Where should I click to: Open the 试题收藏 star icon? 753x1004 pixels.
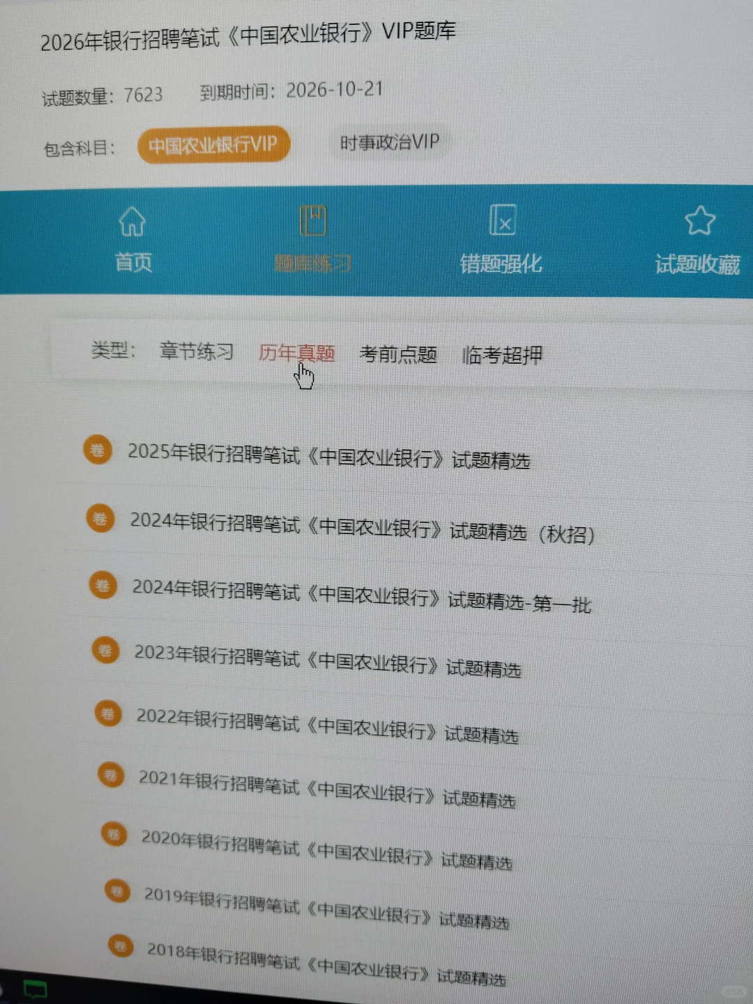(x=699, y=221)
